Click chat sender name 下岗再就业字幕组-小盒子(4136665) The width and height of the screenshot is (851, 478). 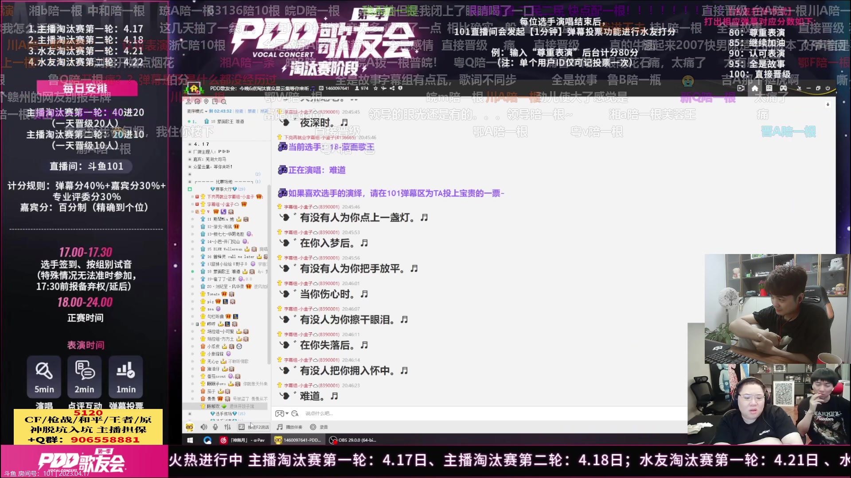click(320, 137)
